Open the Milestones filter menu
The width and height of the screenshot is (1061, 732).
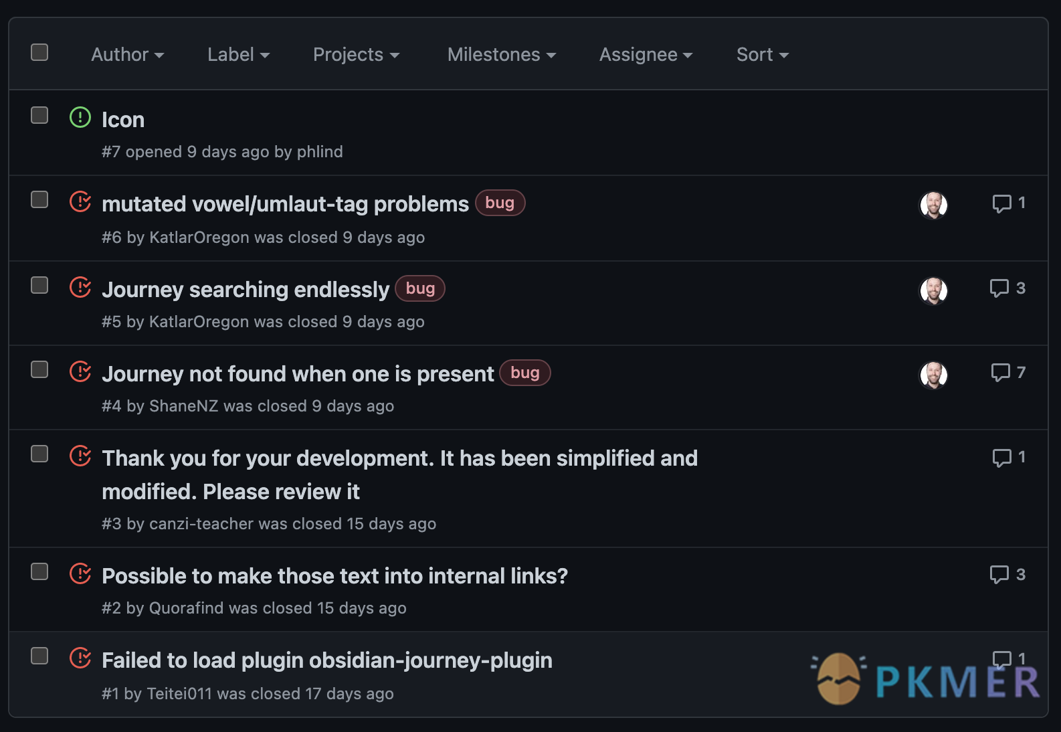click(501, 55)
